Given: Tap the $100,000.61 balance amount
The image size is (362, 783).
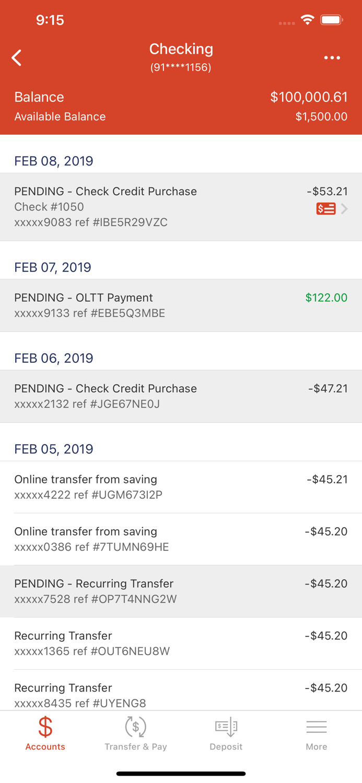Looking at the screenshot, I should (x=309, y=97).
